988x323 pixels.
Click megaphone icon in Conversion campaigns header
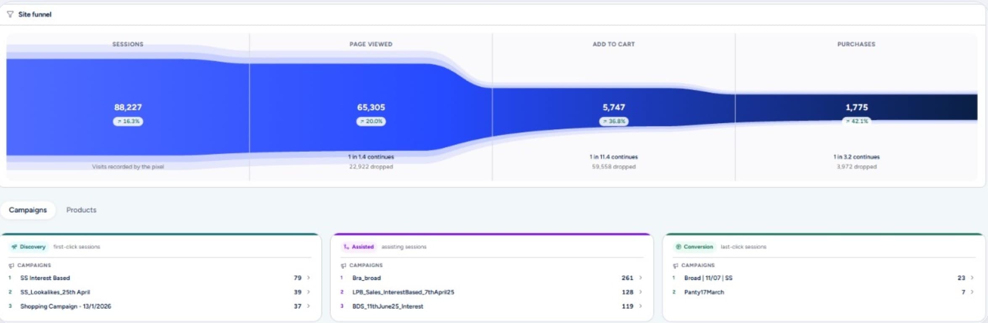(x=676, y=266)
